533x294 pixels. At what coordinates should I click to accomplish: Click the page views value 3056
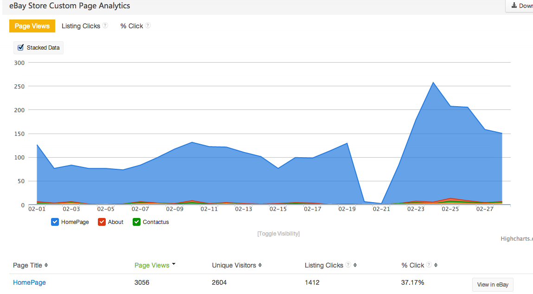142,282
